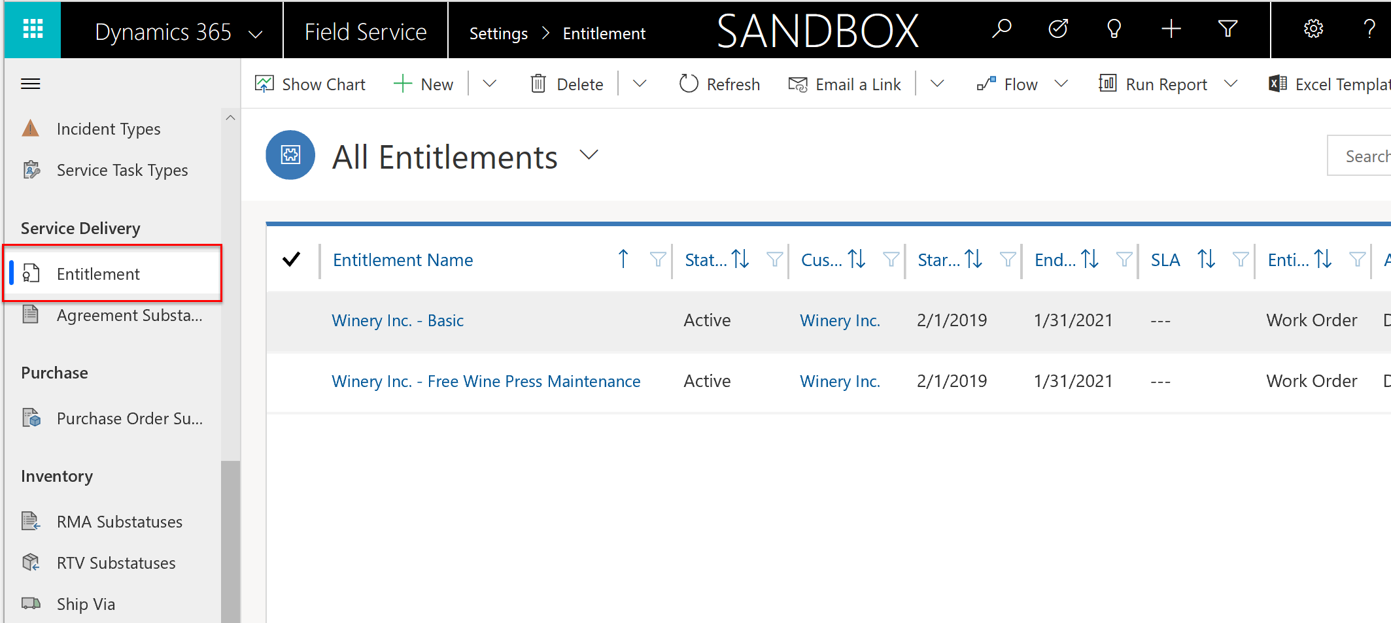Sort by the Entitlement type column arrows
The height and width of the screenshot is (623, 1391).
1323,260
